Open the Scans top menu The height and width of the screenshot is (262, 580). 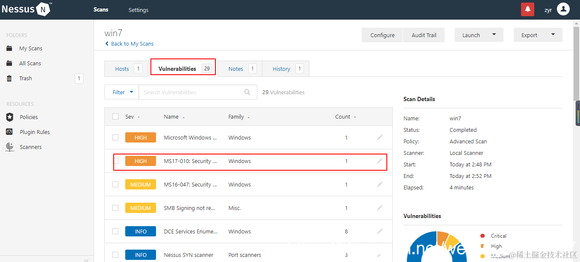(101, 9)
